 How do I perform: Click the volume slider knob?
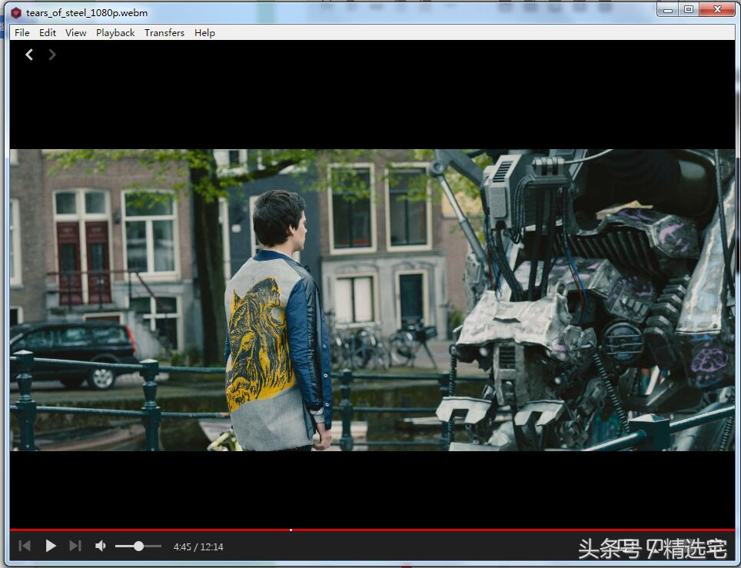coord(138,546)
